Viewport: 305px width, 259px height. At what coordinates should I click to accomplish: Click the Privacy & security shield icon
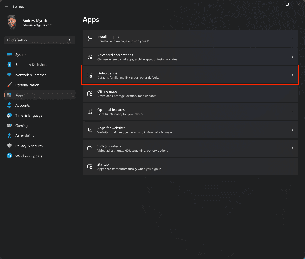coord(9,146)
